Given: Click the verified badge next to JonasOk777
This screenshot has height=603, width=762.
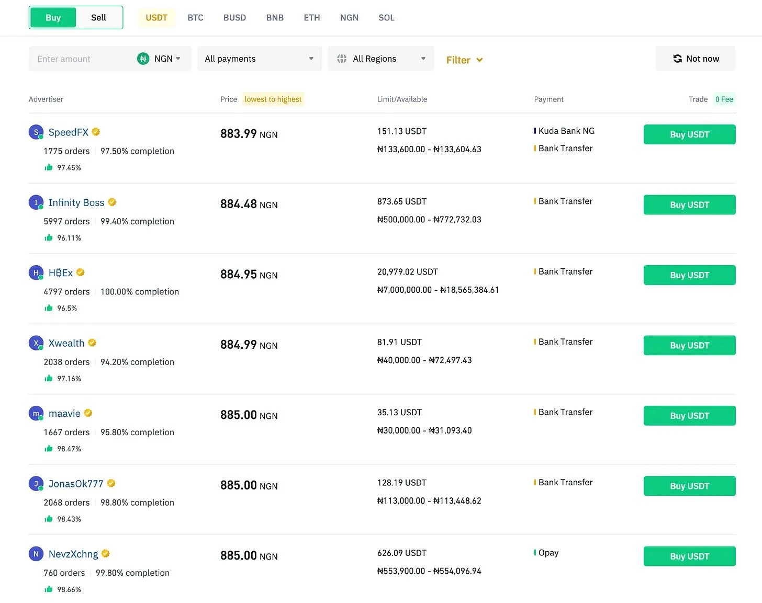Looking at the screenshot, I should coord(111,484).
